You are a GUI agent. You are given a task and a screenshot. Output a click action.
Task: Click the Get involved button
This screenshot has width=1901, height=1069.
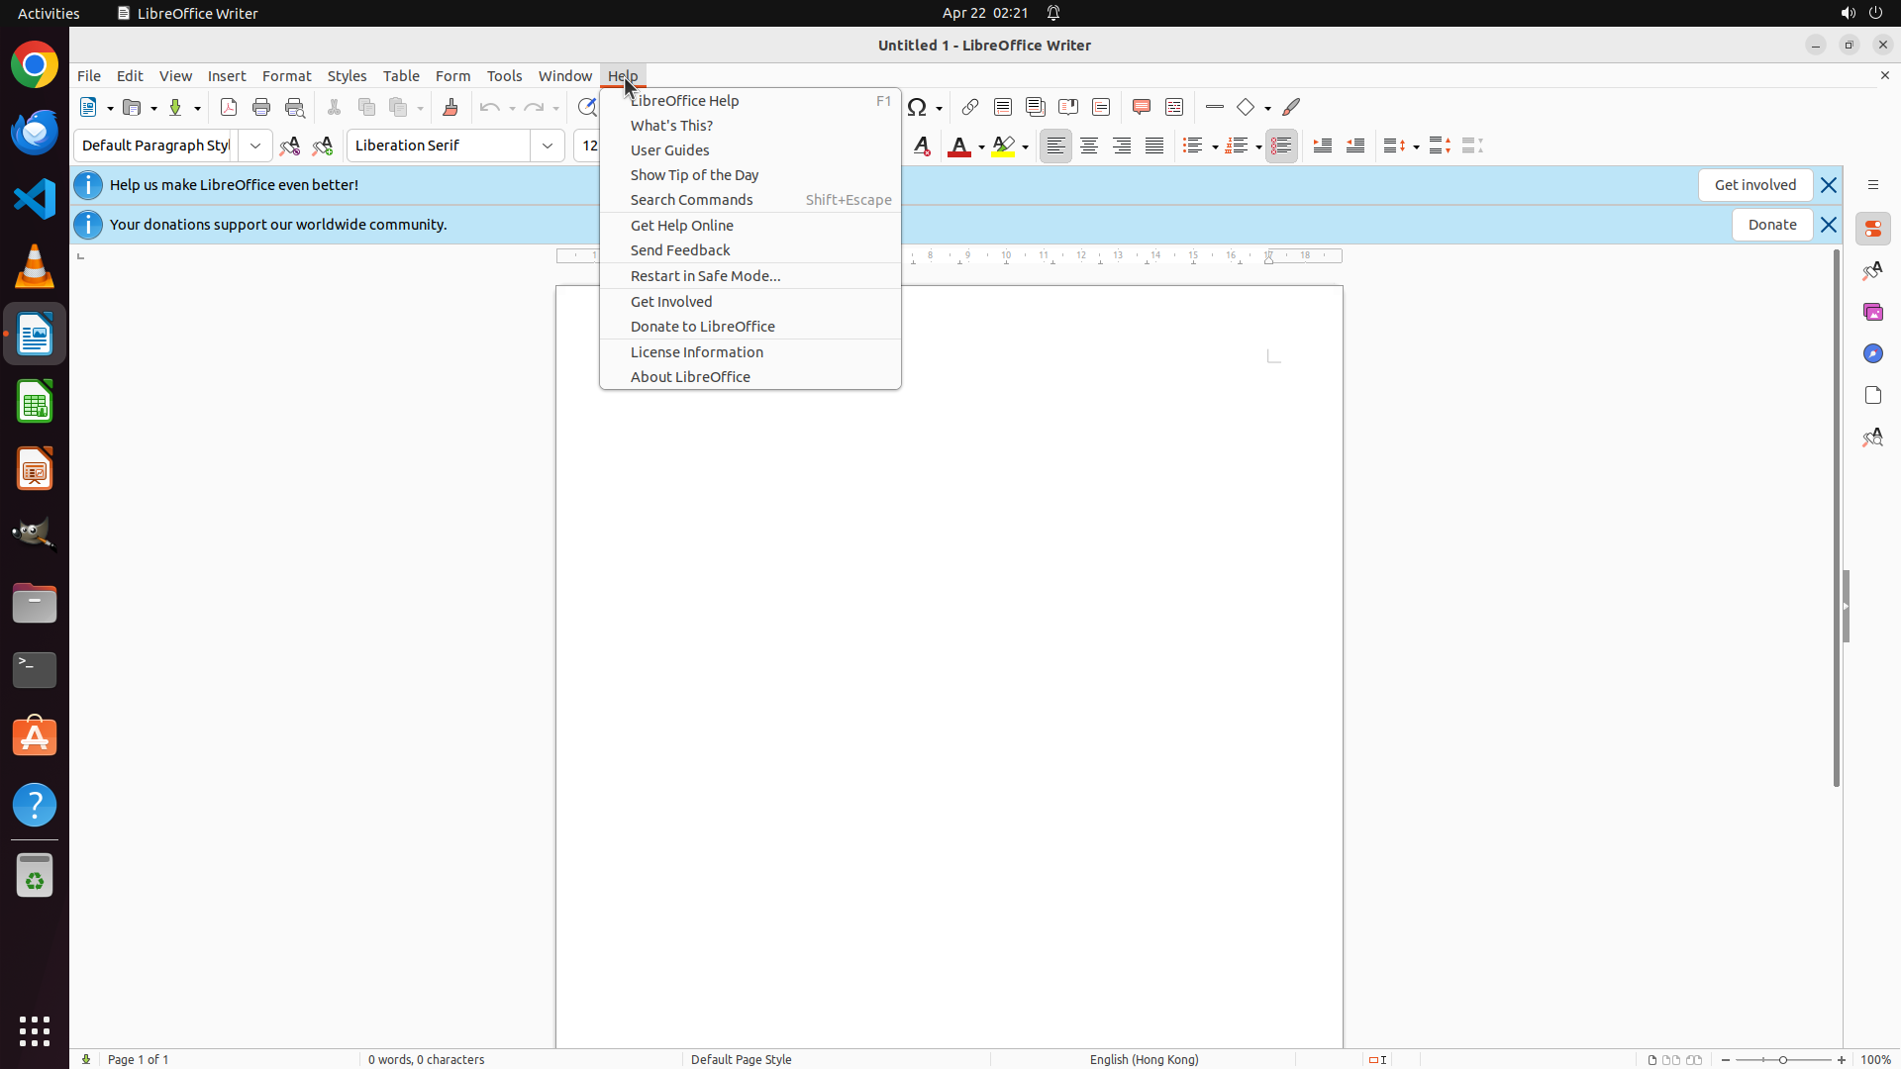[x=1754, y=185]
